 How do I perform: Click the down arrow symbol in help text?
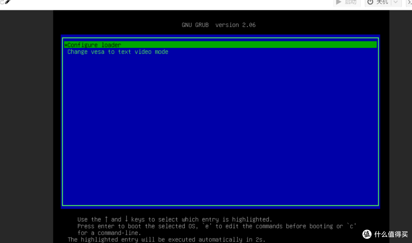[x=126, y=219]
